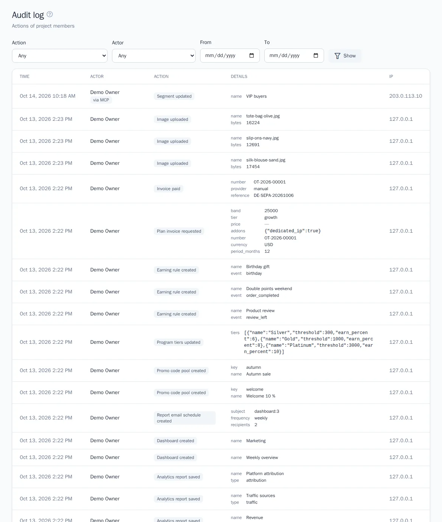Screen dimensions: 442x522
Task: Click the 'Product review' rule name
Action: tap(261, 311)
